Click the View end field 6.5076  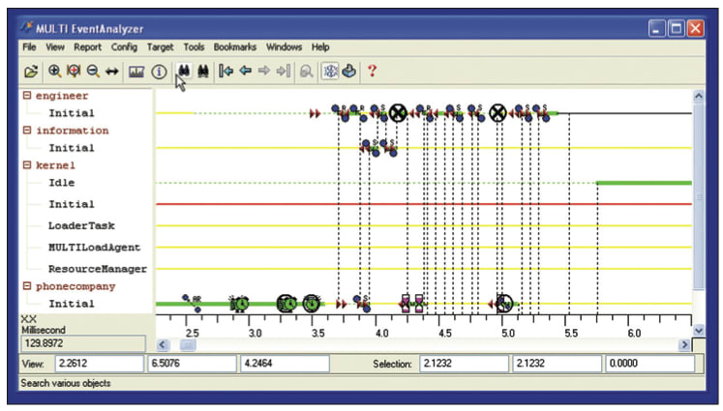(192, 364)
